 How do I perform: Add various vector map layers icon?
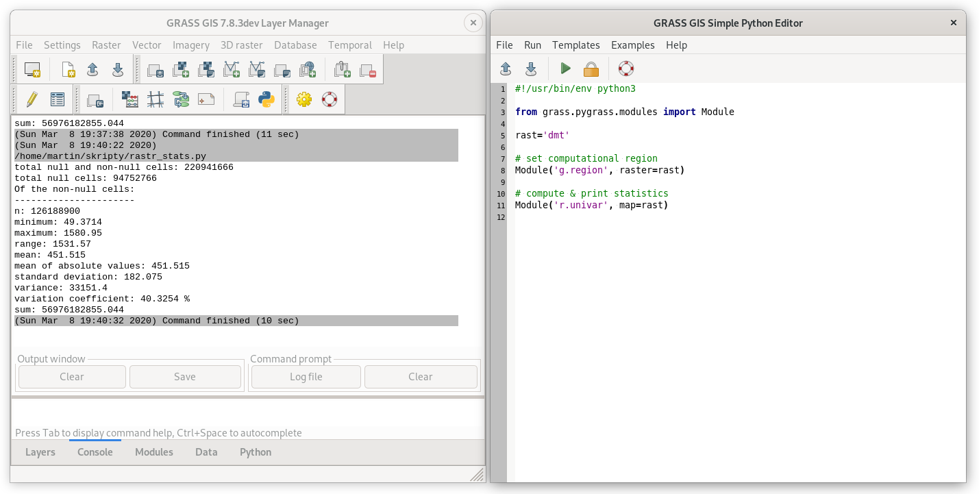click(x=257, y=70)
